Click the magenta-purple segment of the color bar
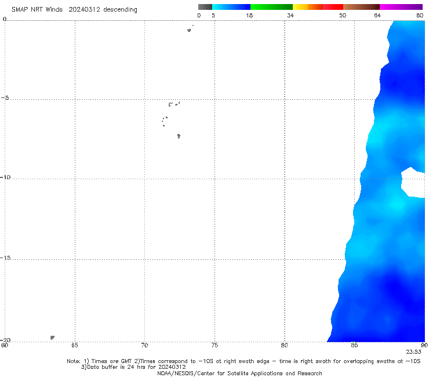The height and width of the screenshot is (377, 429). [x=401, y=7]
